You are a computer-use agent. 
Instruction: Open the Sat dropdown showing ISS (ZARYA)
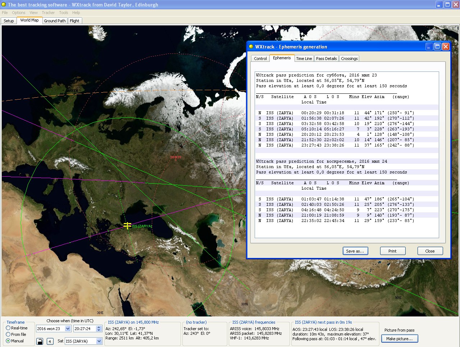tap(99, 341)
